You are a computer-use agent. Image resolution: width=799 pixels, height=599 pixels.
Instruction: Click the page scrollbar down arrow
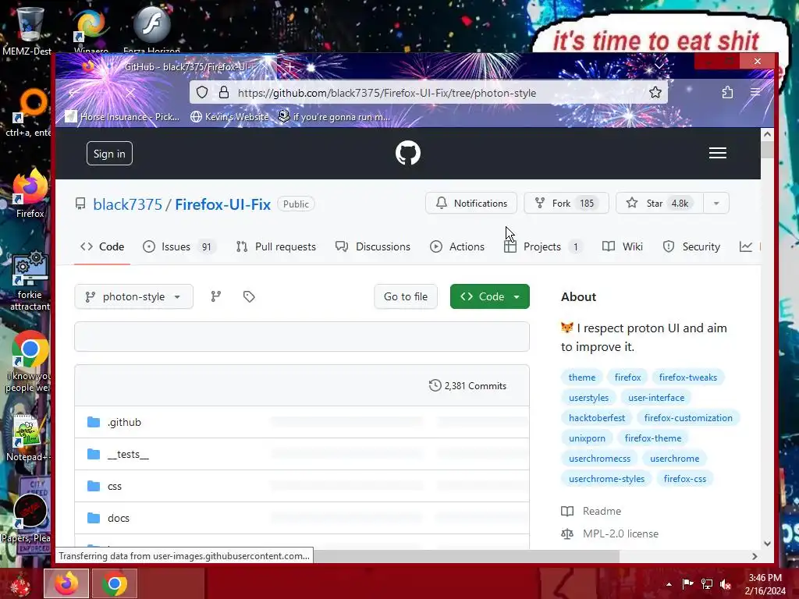pos(767,544)
